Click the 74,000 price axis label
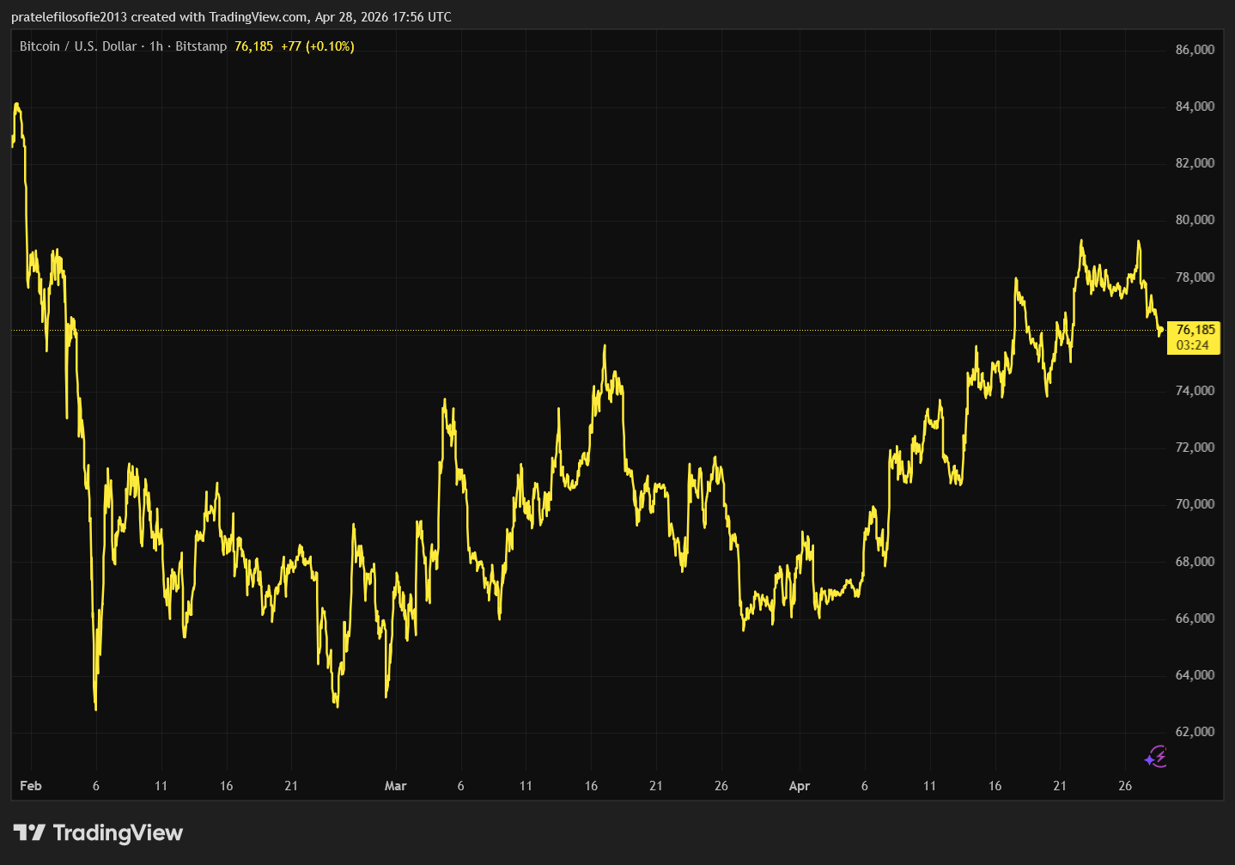The width and height of the screenshot is (1235, 865). coord(1195,391)
